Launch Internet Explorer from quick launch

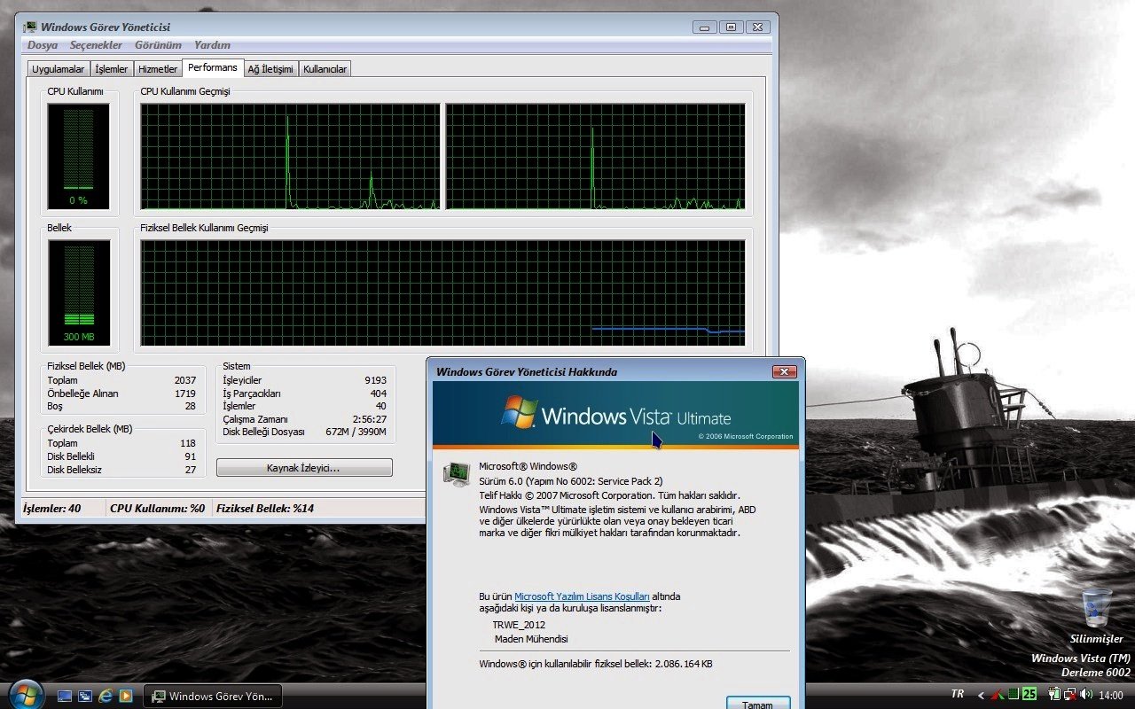pyautogui.click(x=106, y=696)
